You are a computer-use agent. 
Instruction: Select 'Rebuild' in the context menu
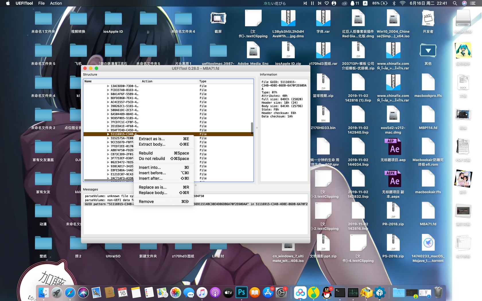point(164,153)
